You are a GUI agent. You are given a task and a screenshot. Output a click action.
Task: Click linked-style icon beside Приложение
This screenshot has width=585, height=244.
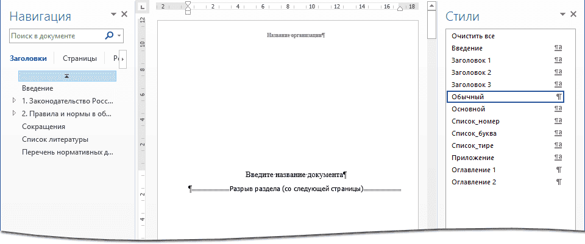click(x=558, y=158)
